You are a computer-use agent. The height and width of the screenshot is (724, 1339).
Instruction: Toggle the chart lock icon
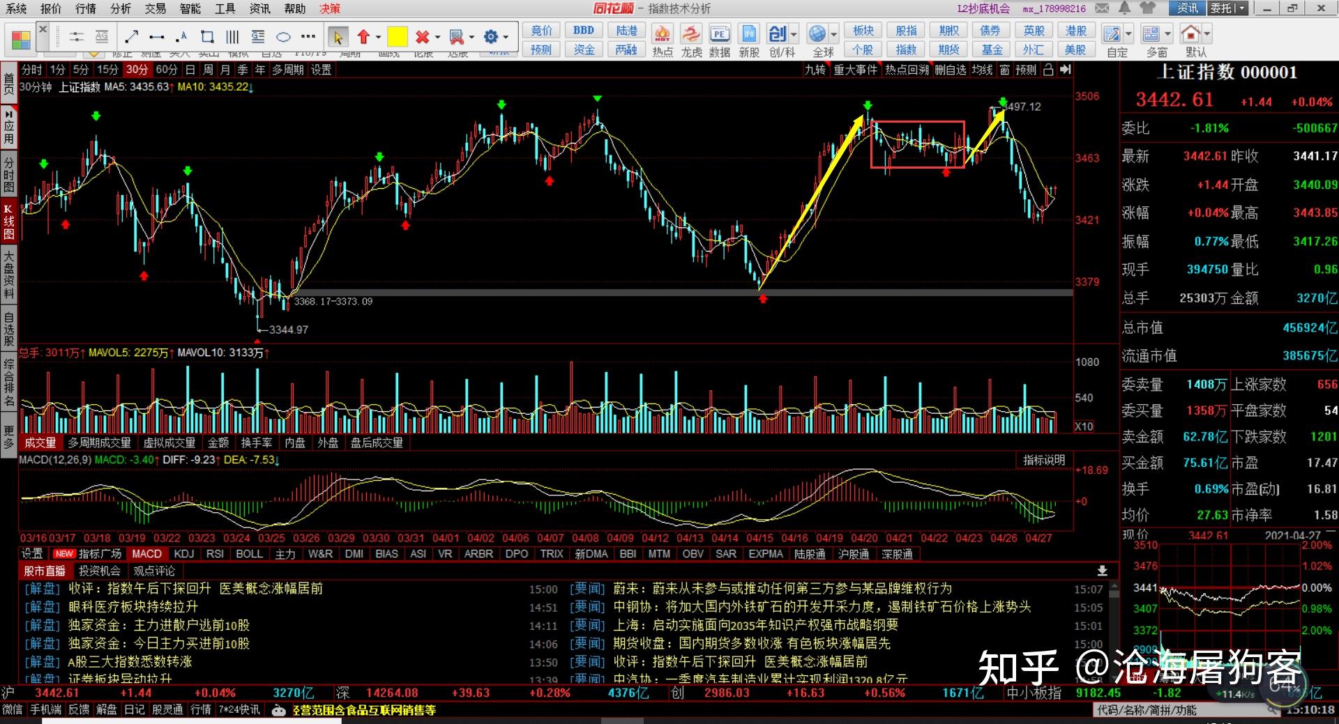tap(1047, 70)
